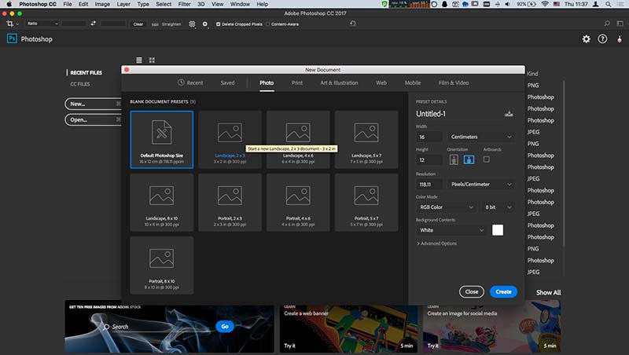The image size is (629, 355).
Task: Expand Advanced Options
Action: coord(436,243)
